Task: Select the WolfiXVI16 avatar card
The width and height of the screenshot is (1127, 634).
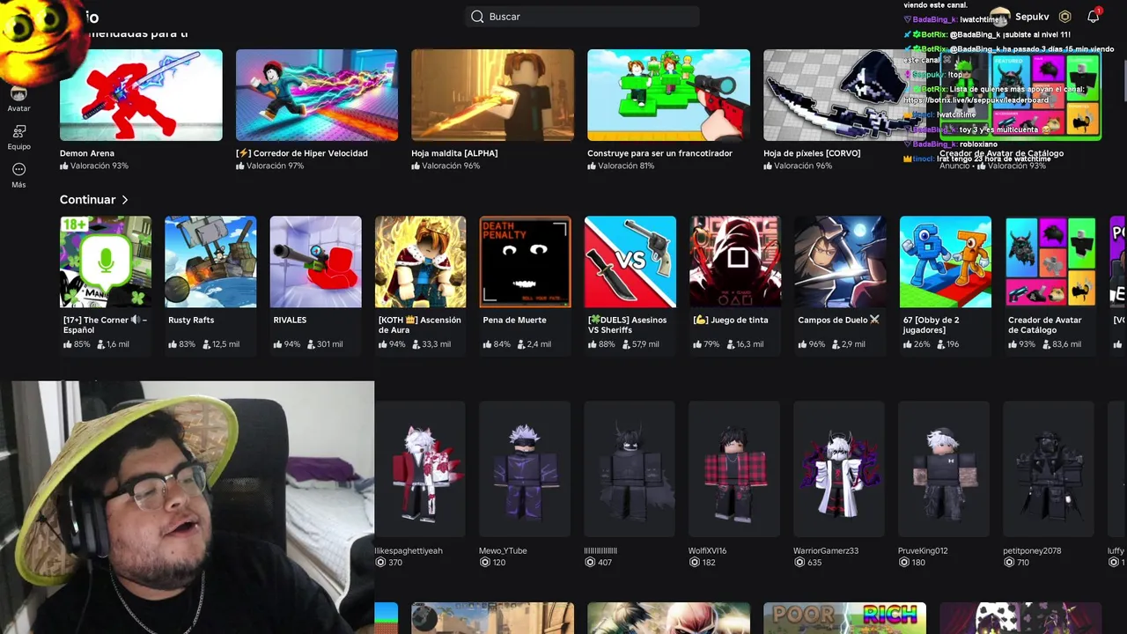Action: click(734, 469)
